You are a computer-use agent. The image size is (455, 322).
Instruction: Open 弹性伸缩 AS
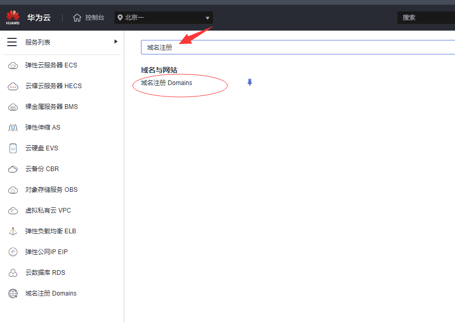click(x=42, y=128)
